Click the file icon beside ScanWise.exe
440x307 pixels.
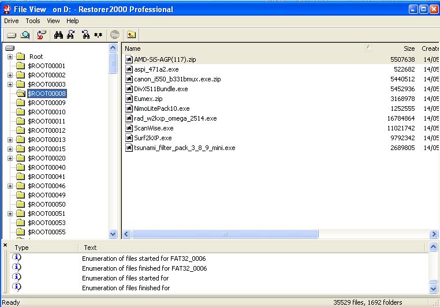(x=129, y=128)
